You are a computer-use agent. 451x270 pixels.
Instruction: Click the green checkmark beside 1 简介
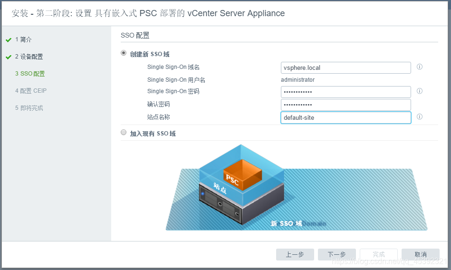(x=9, y=40)
